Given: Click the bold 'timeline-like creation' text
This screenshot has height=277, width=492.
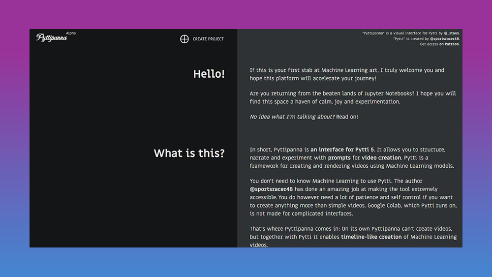Looking at the screenshot, I should [x=371, y=237].
